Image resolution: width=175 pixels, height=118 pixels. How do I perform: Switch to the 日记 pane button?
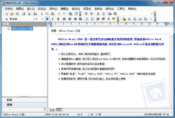[24, 100]
